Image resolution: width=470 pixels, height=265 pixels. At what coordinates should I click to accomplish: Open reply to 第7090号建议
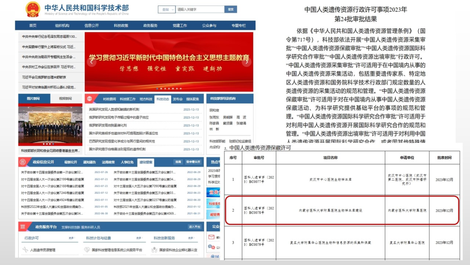145,186
